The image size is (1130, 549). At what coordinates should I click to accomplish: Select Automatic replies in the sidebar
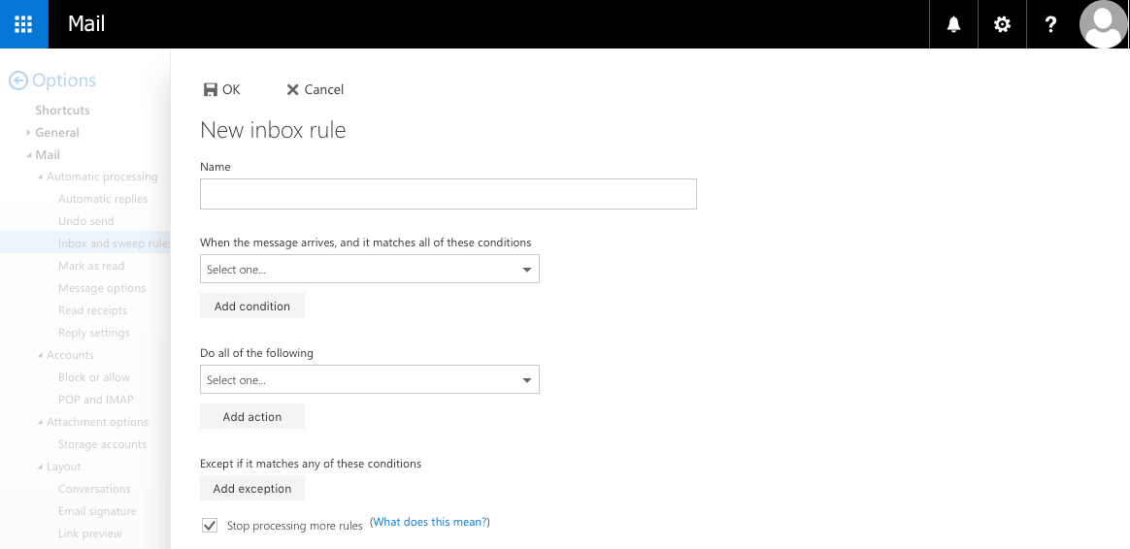(x=103, y=199)
